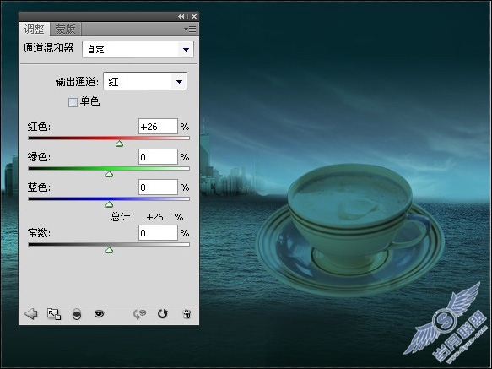Click the 红色 label text
Image resolution: width=492 pixels, height=369 pixels.
click(39, 127)
